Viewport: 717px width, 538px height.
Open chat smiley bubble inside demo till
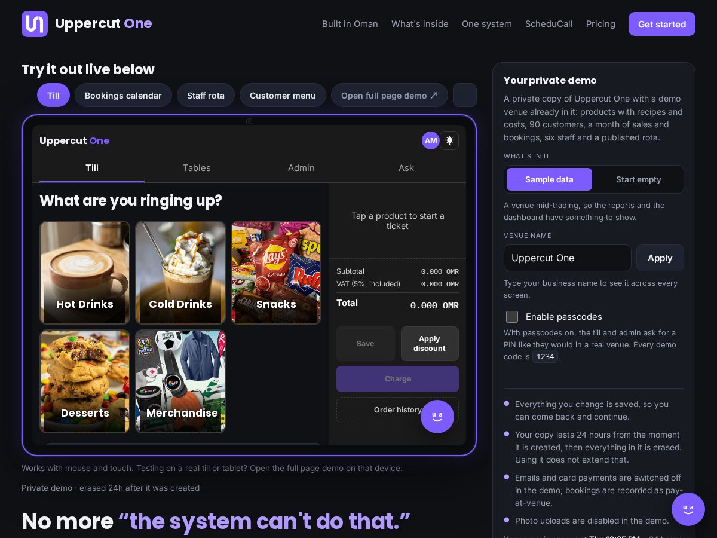[437, 417]
